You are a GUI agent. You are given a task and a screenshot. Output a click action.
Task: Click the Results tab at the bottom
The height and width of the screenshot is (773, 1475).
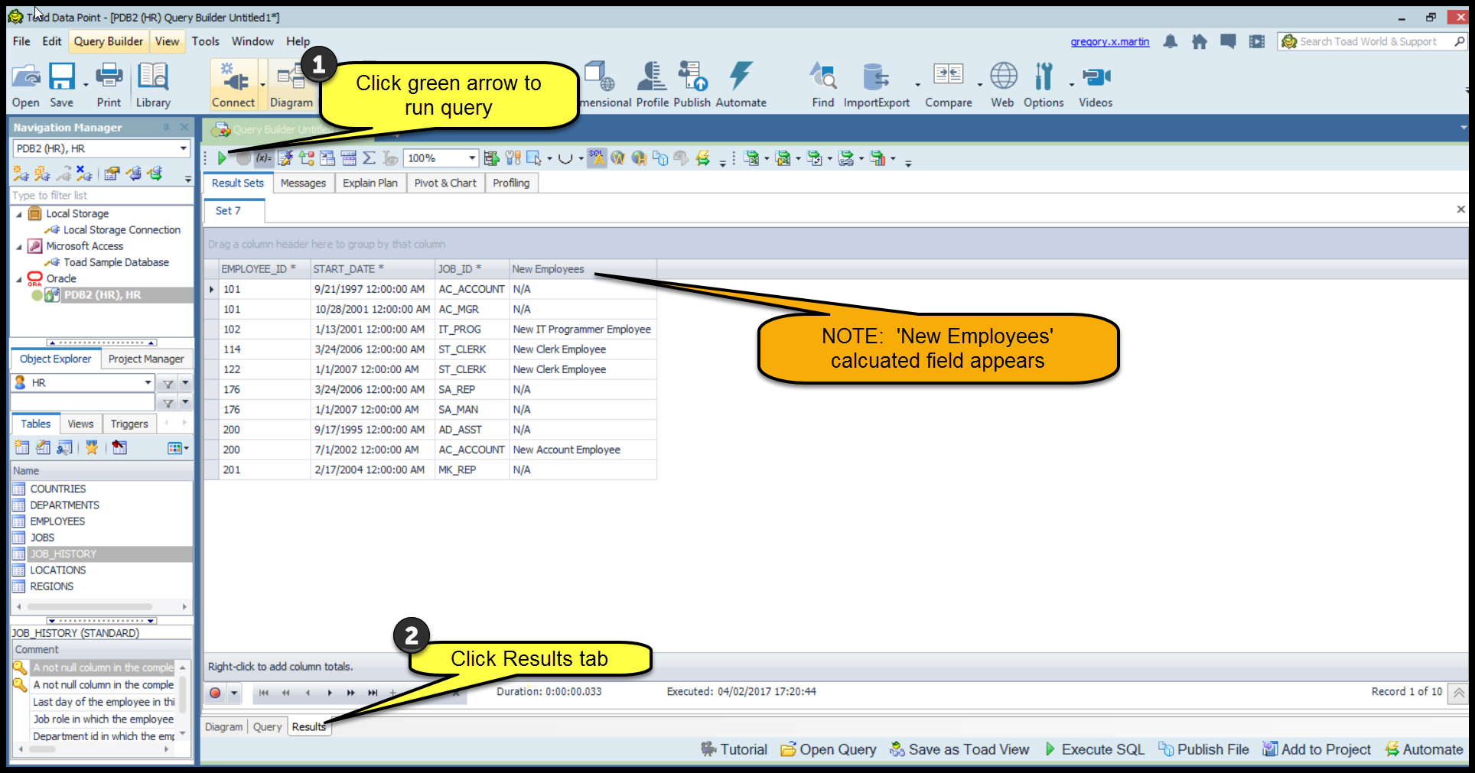pyautogui.click(x=309, y=726)
